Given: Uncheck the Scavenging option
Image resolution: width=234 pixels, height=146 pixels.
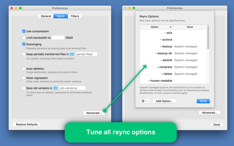Looking at the screenshot, I should click(x=24, y=44).
